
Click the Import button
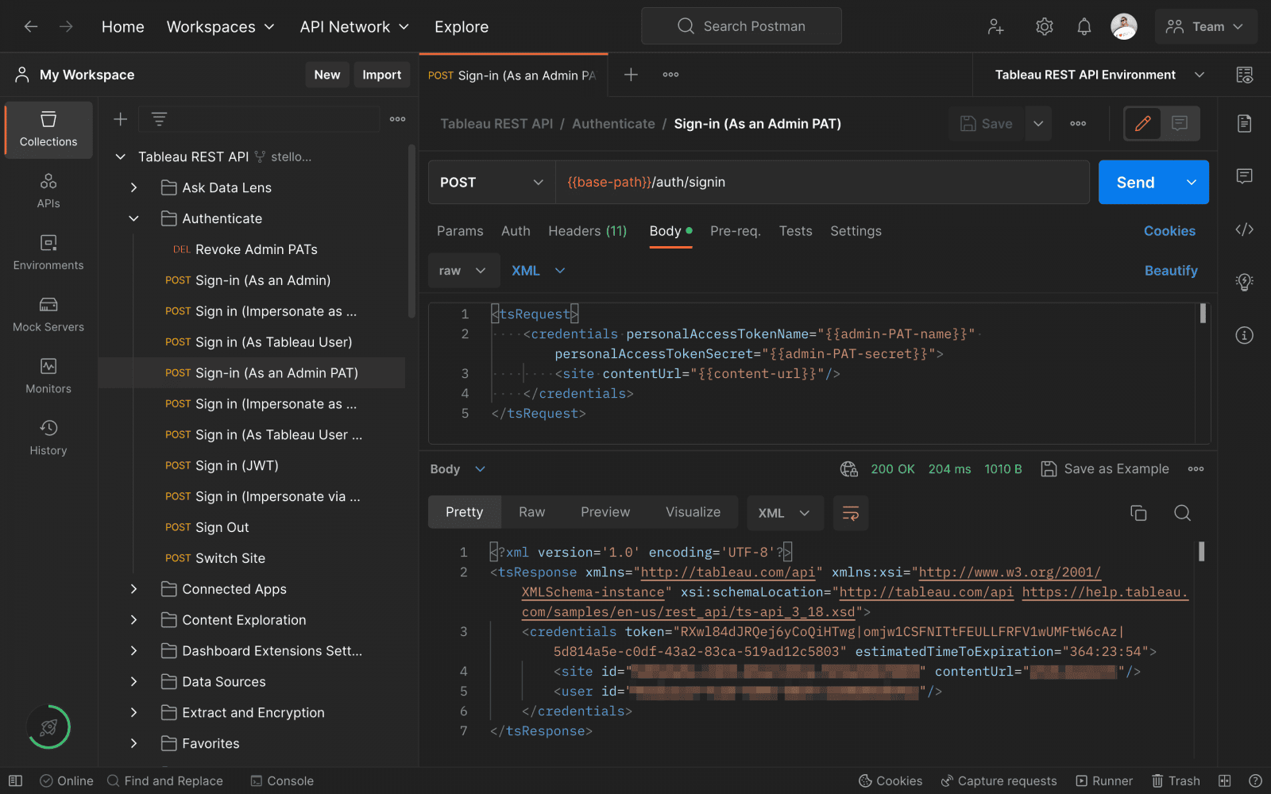[x=382, y=75]
